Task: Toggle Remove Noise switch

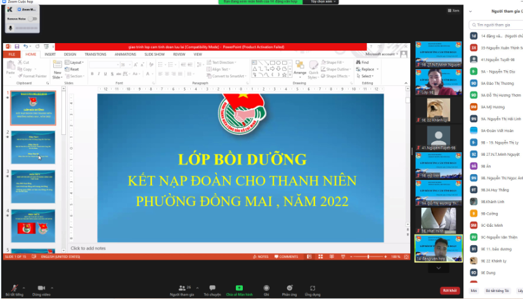Action: tap(32, 18)
